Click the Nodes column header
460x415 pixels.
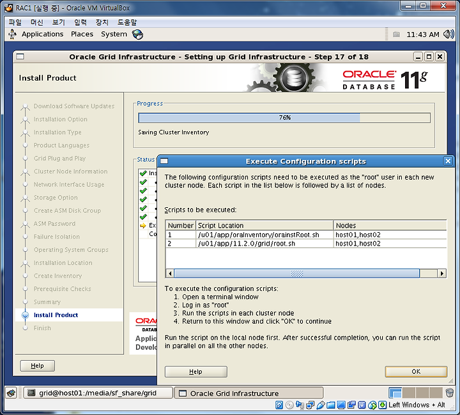[390, 225]
